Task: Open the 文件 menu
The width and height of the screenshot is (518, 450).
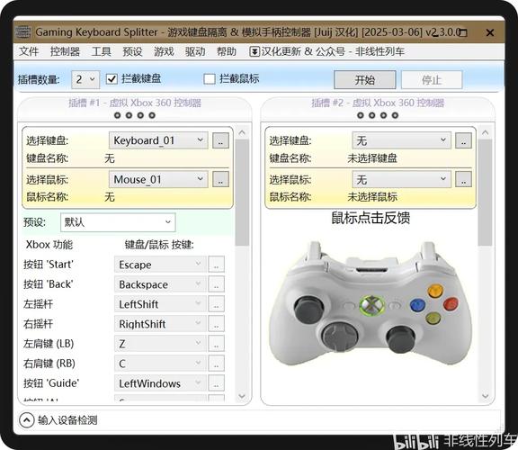Action: click(29, 51)
